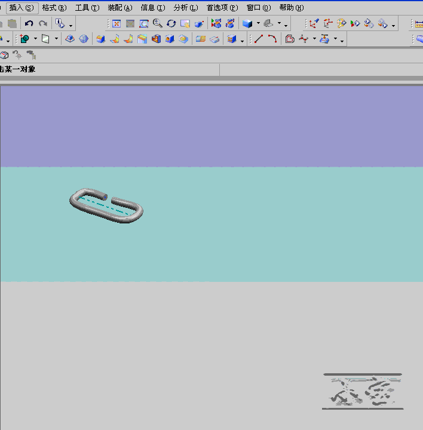
Task: Open the 工具(T) menu
Action: point(87,8)
